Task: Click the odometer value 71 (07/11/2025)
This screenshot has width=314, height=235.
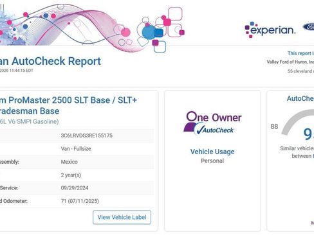Action: (x=80, y=201)
